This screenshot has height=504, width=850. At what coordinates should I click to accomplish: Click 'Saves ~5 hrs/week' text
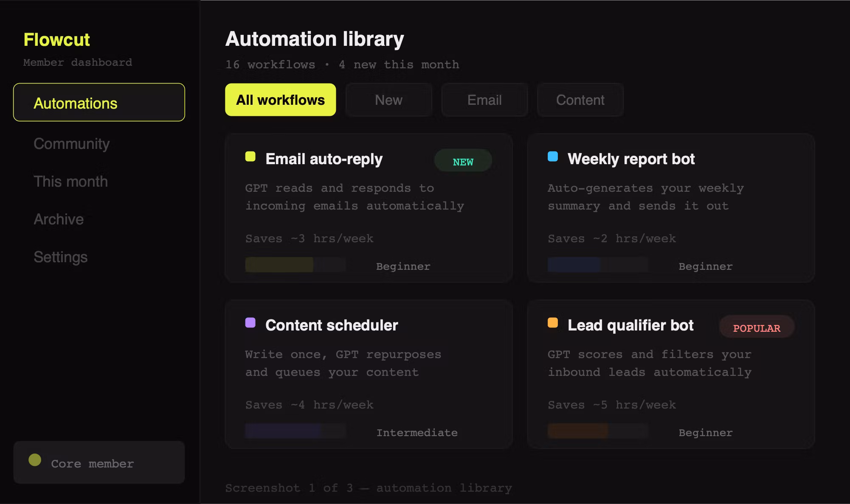612,405
